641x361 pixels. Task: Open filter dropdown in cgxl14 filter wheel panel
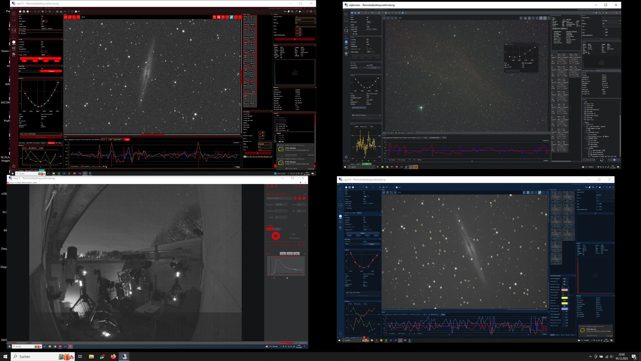tap(353, 244)
